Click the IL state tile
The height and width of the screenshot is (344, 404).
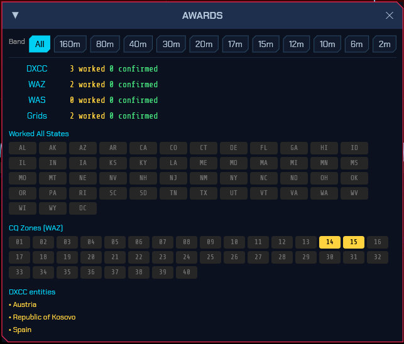23,163
